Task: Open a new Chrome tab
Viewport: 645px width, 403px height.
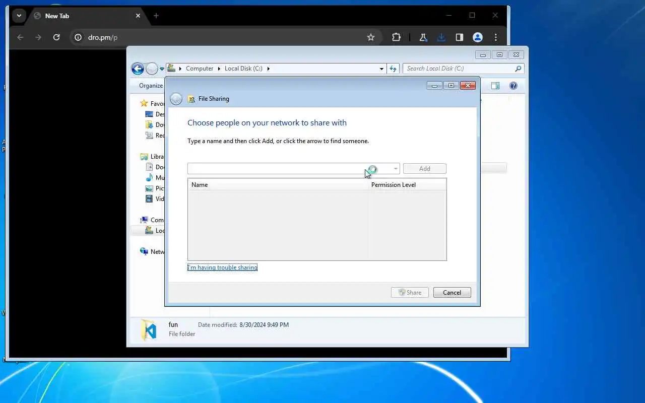Action: coord(156,16)
